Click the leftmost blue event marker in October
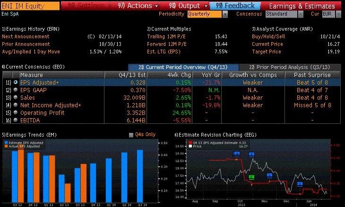Image resolution: width=345 pixels, height=207 pixels. tap(236, 154)
